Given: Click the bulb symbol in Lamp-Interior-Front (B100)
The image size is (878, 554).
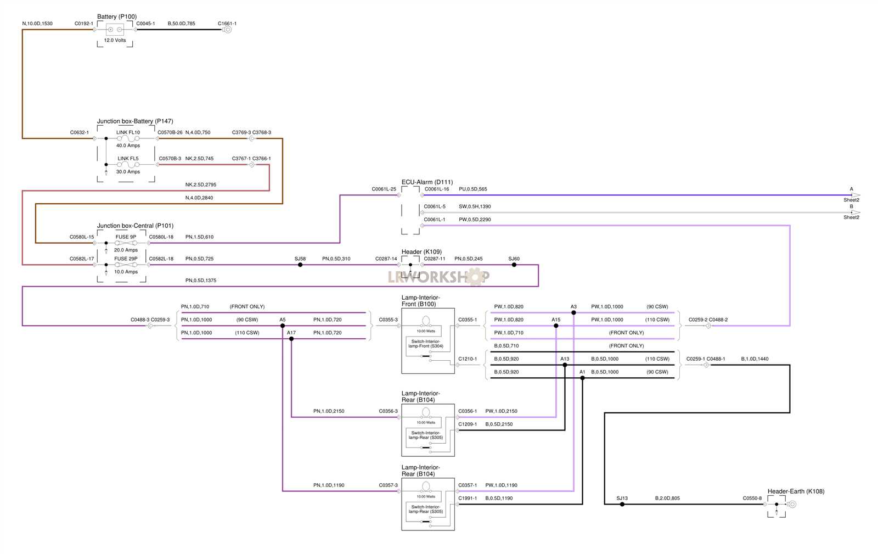Looking at the screenshot, I should point(426,321).
